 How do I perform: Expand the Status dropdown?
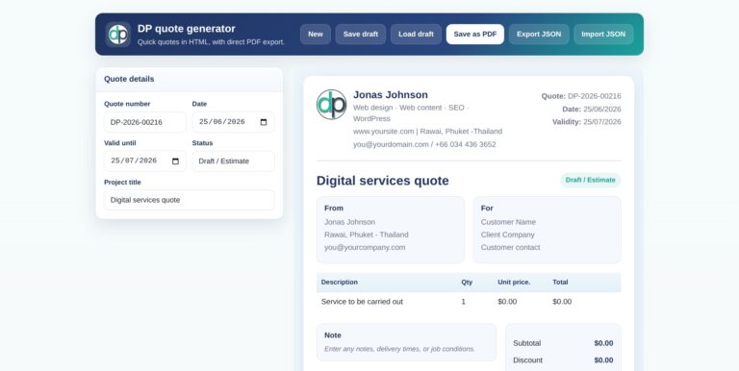pos(233,161)
